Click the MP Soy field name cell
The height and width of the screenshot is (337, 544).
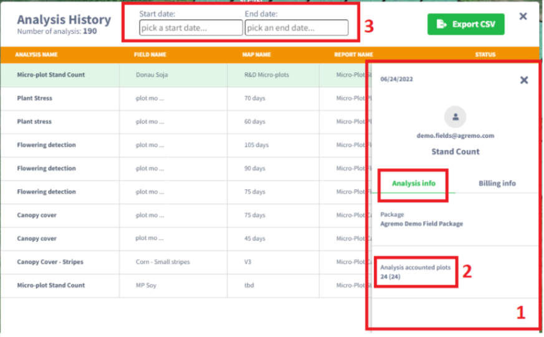point(146,285)
